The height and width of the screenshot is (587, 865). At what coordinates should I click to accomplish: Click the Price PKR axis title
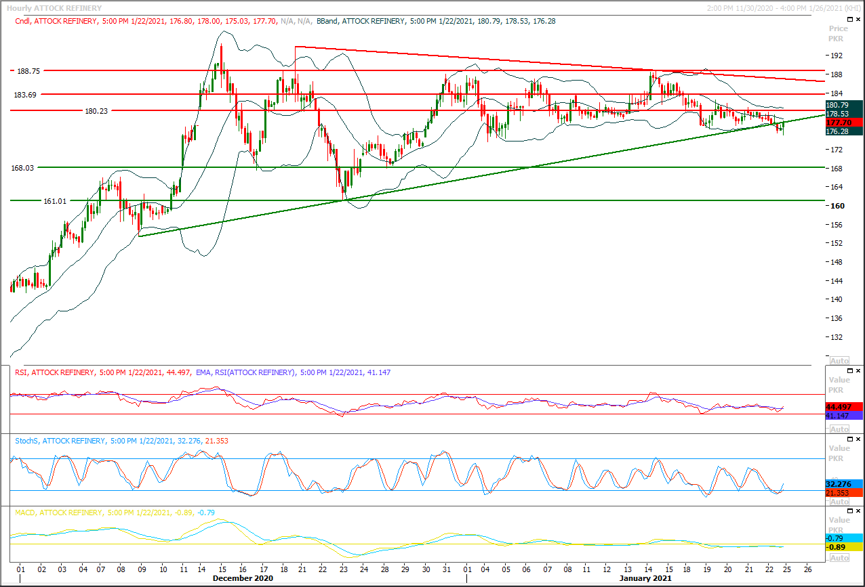tap(839, 33)
